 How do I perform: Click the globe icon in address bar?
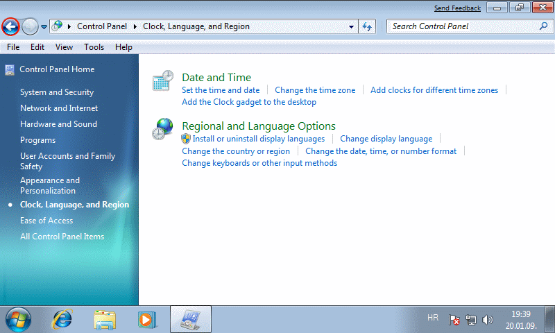57,26
